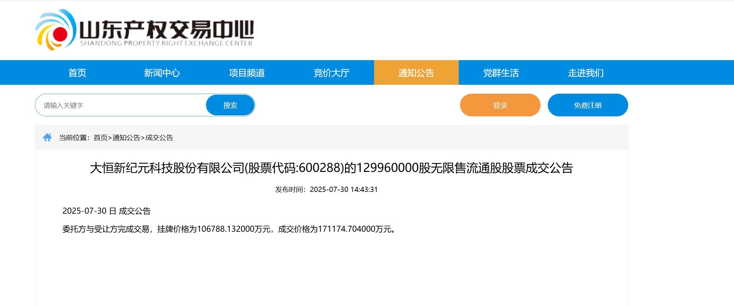The width and height of the screenshot is (734, 306).
Task: Click the home icon in the breadcrumb bar
Action: pos(47,137)
